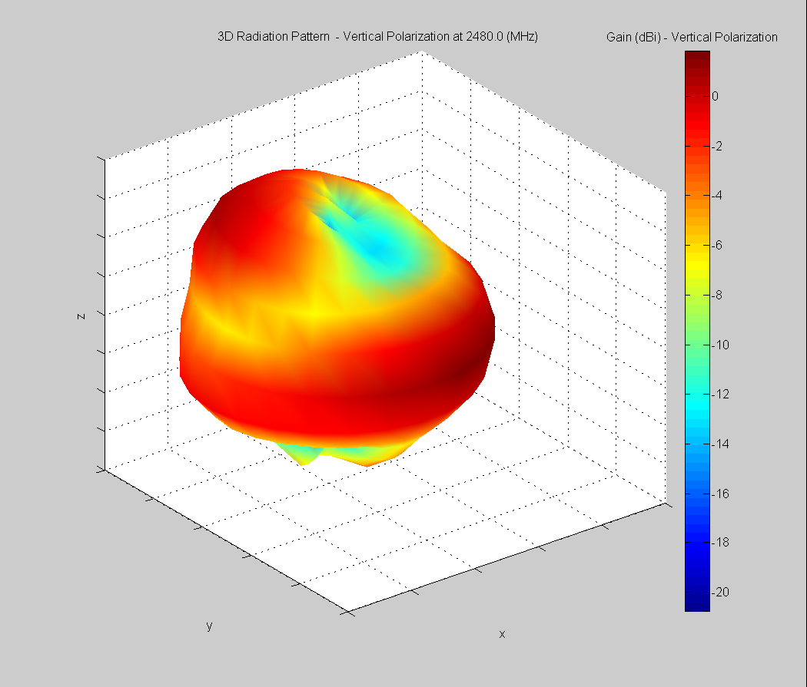Click the x axis label
The width and height of the screenshot is (807, 687).
(x=501, y=635)
